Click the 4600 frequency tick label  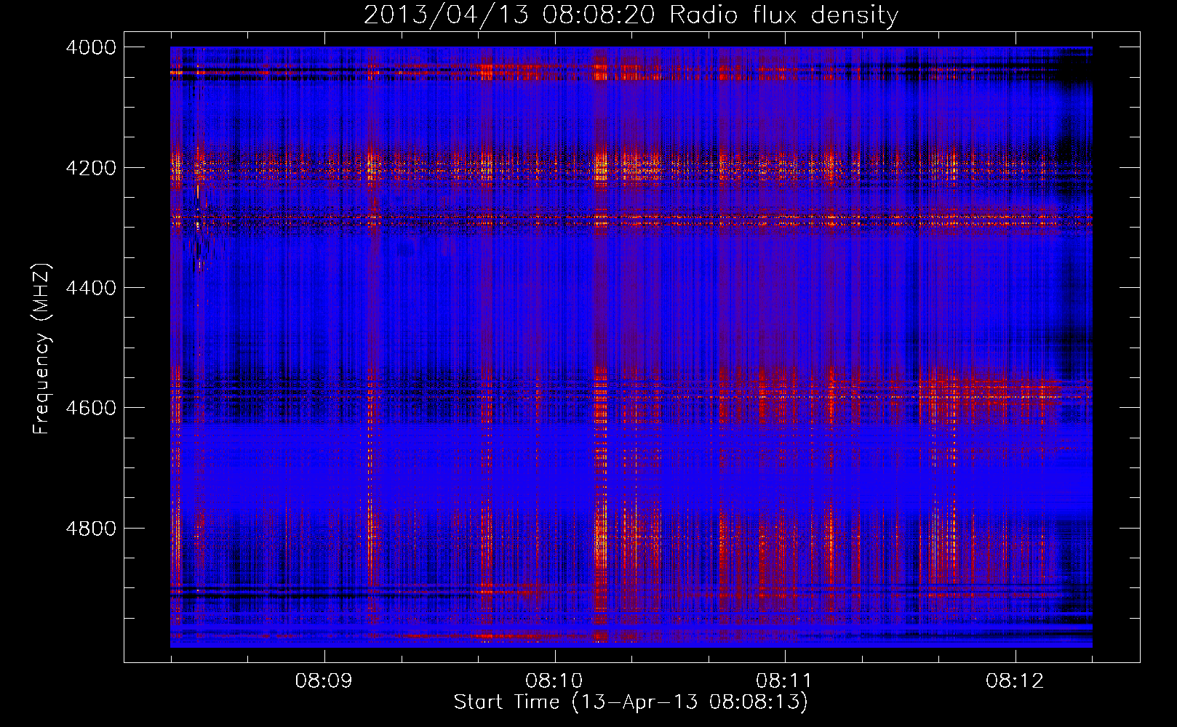91,408
